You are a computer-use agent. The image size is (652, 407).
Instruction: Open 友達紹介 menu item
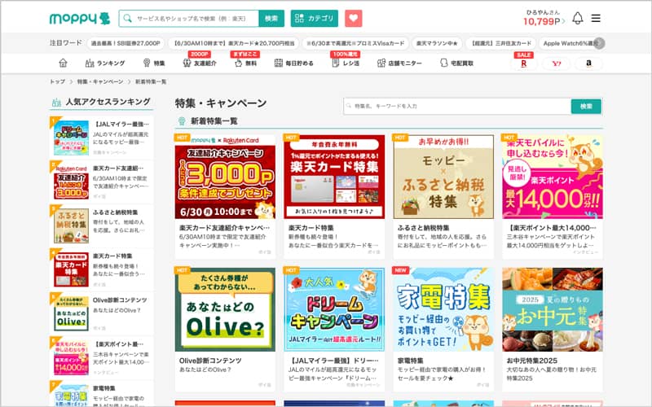[200, 63]
